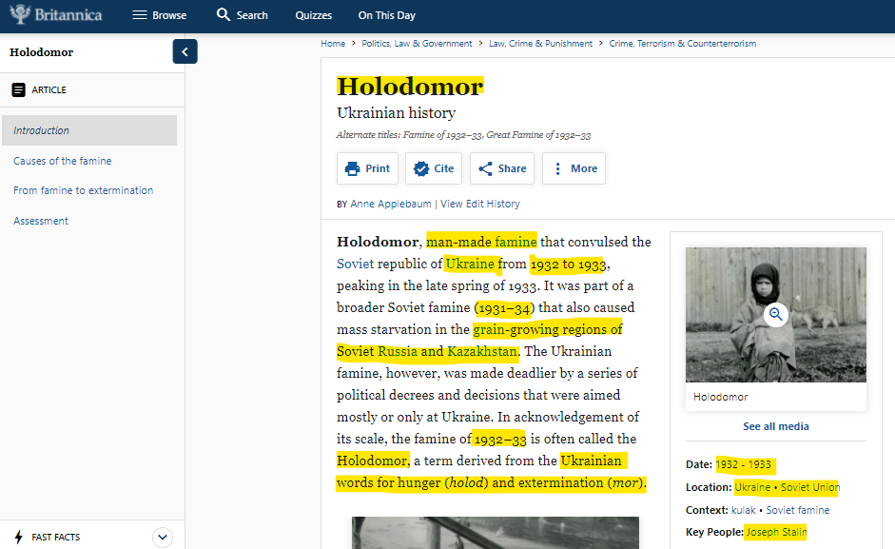Collapse the sidebar with the arrow button

pos(185,51)
